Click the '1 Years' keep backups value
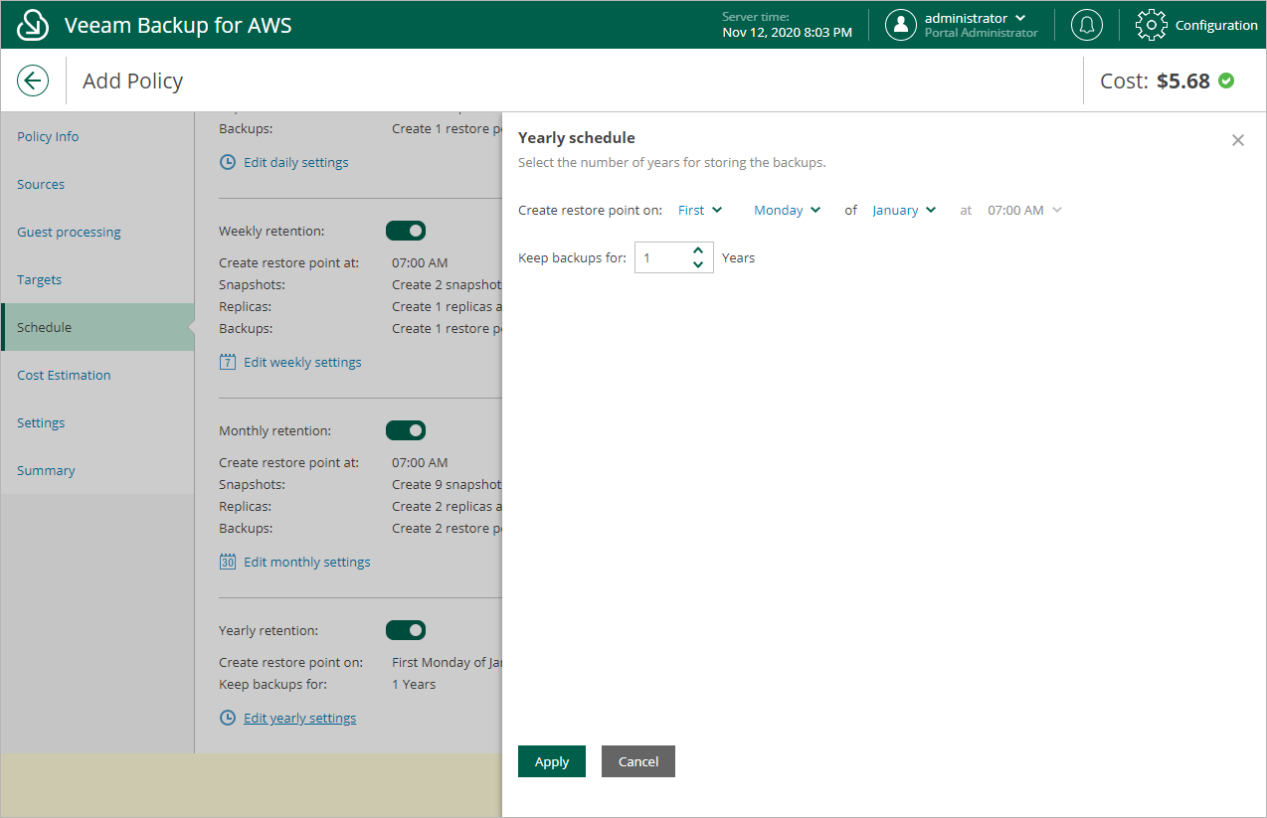The height and width of the screenshot is (818, 1267). tap(414, 684)
